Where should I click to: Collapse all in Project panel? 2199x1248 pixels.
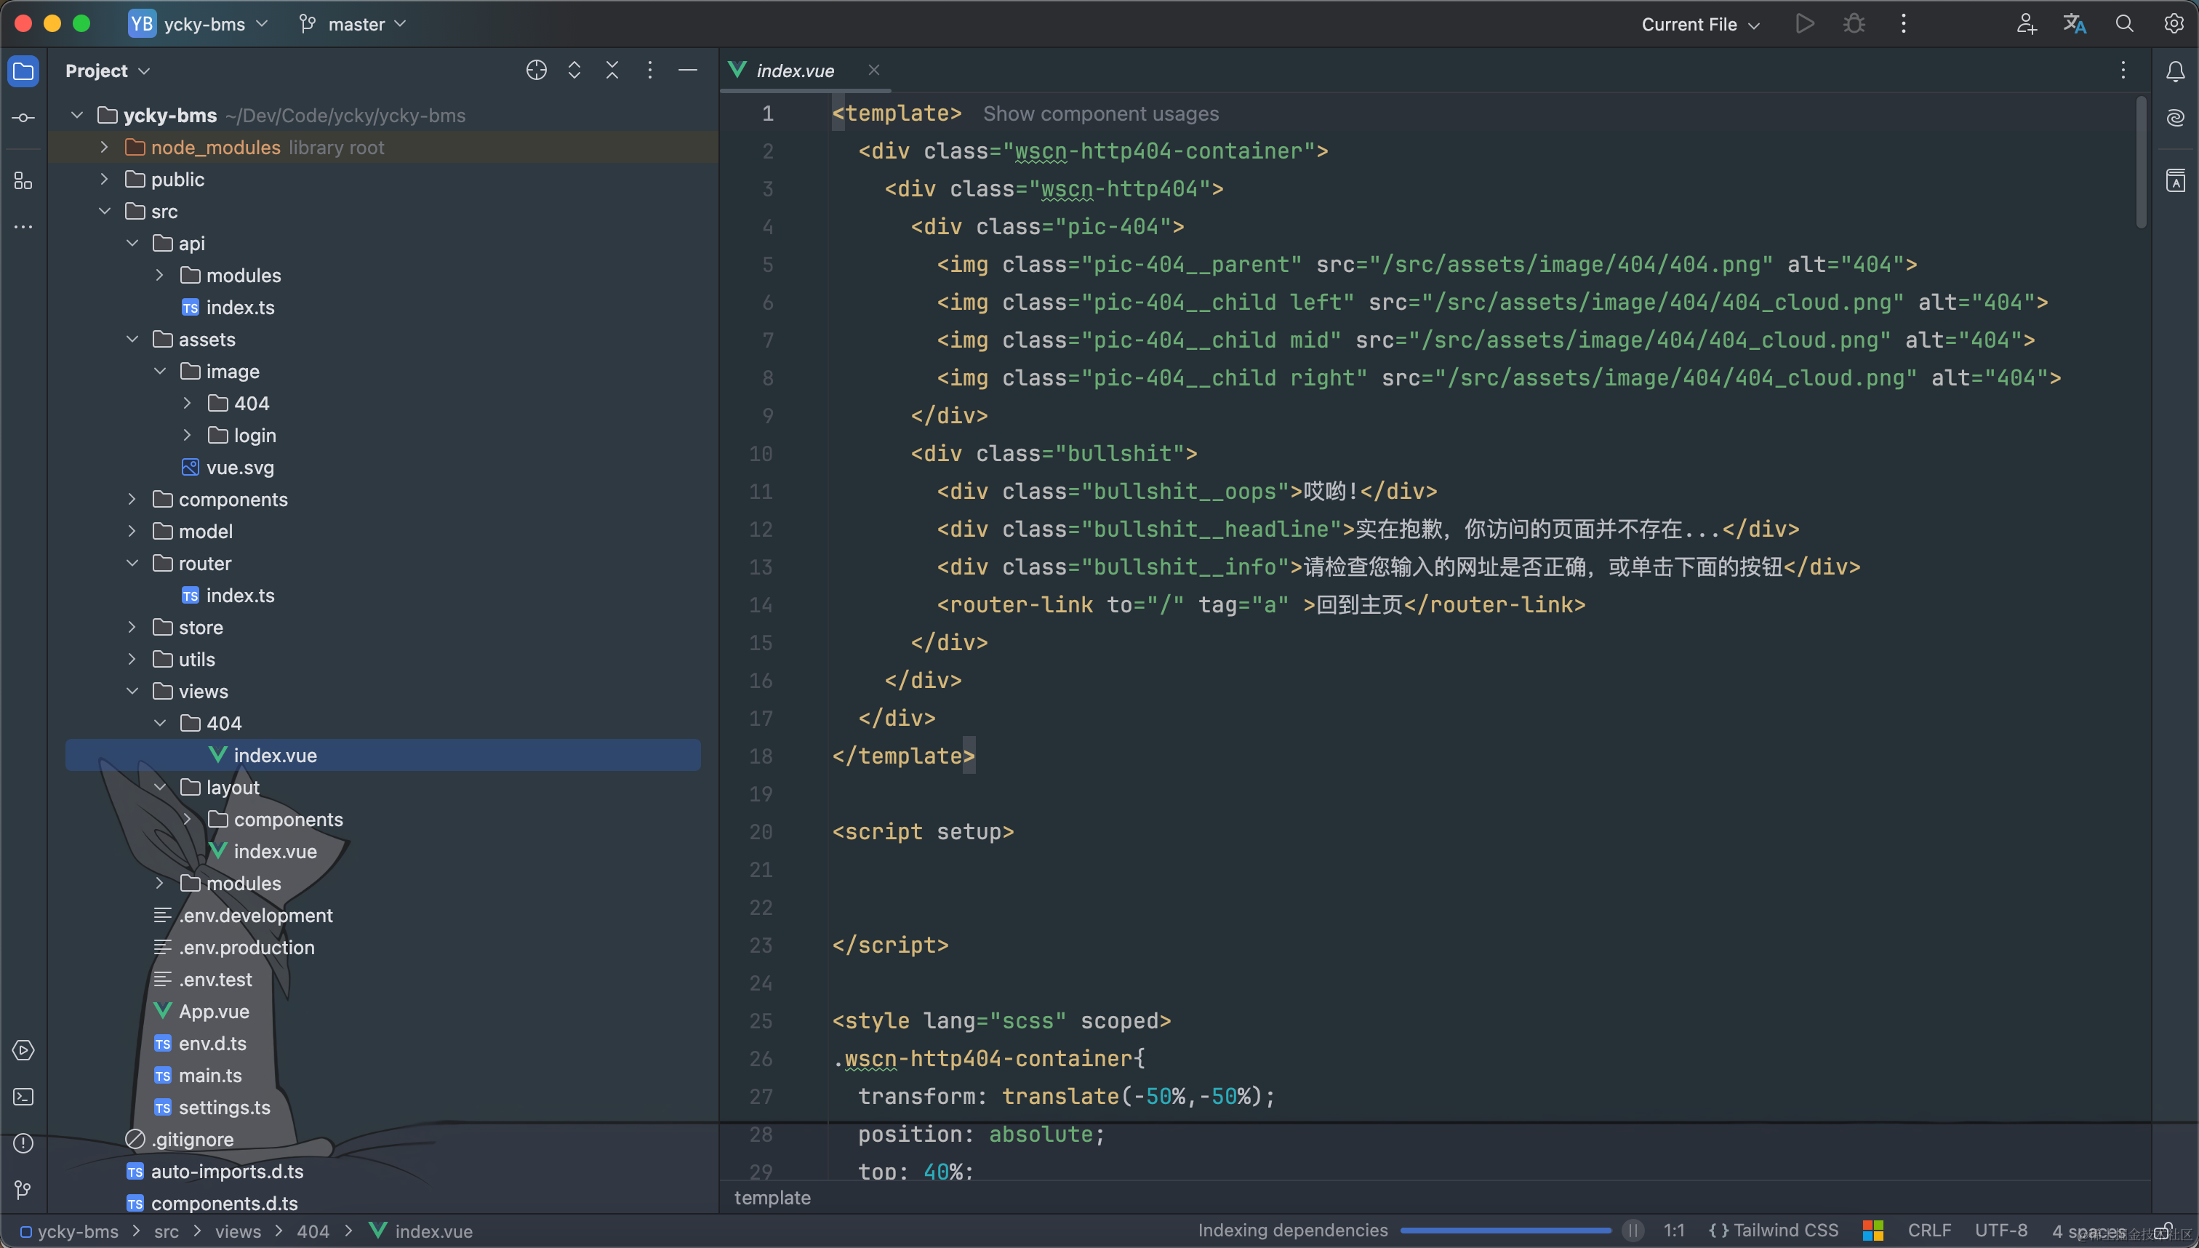(x=612, y=71)
